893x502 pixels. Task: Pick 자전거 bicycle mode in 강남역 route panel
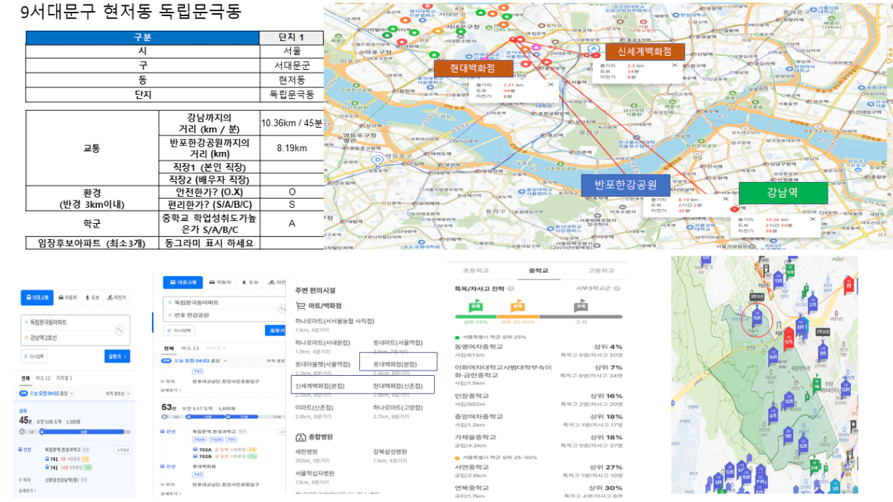click(x=117, y=297)
